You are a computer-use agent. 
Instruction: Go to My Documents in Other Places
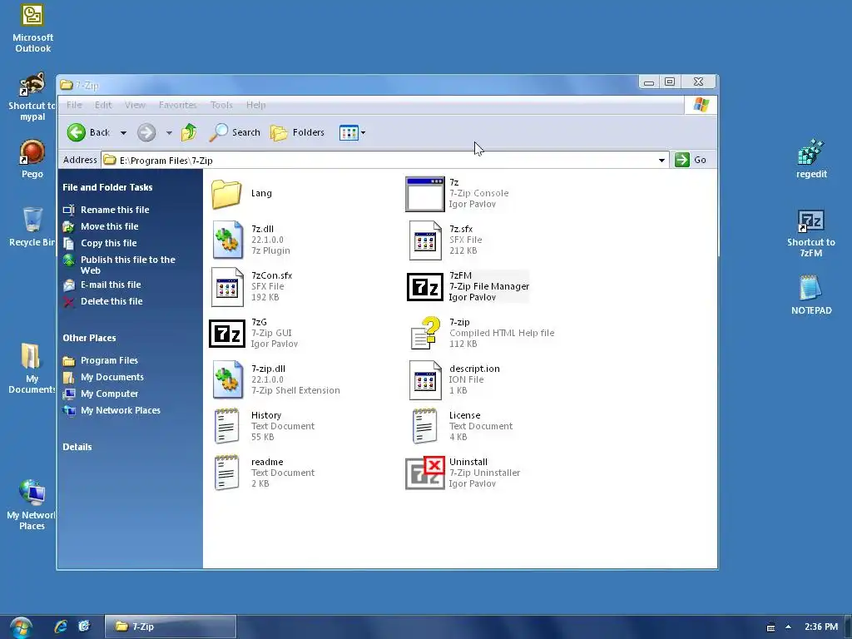[x=112, y=377]
